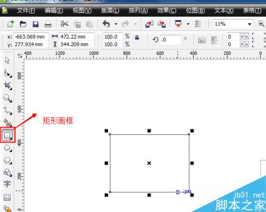The width and height of the screenshot is (266, 212).
Task: Click the Import icon
Action: point(149,24)
